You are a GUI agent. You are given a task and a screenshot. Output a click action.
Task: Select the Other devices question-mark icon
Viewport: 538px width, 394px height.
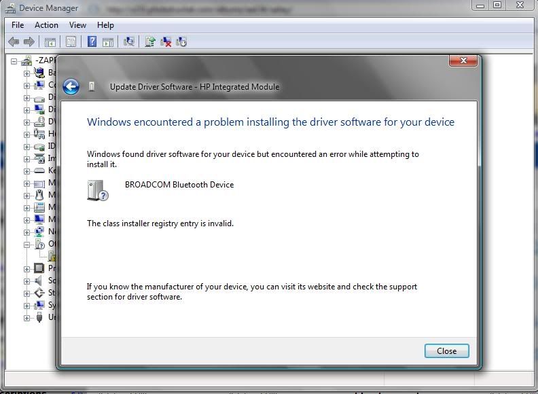click(x=39, y=244)
